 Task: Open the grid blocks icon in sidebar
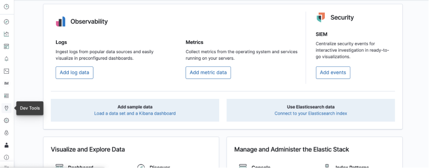pos(7,96)
